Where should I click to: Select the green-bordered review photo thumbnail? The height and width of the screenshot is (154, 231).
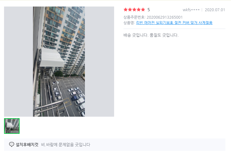tap(12, 126)
